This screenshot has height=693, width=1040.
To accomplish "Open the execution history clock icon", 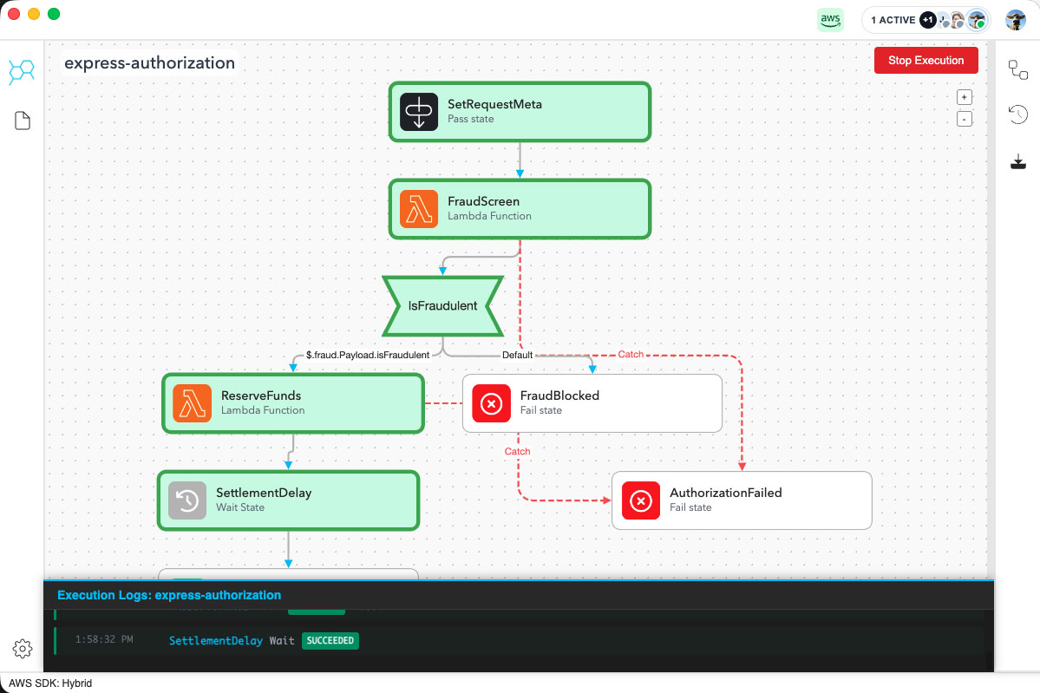I will click(1018, 114).
